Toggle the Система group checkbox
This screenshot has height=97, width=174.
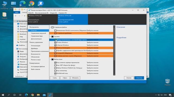(x=52, y=37)
